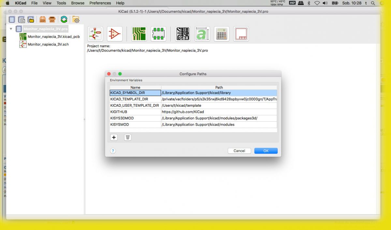
Task: Cancel the Configure Paths dialog
Action: [x=239, y=151]
